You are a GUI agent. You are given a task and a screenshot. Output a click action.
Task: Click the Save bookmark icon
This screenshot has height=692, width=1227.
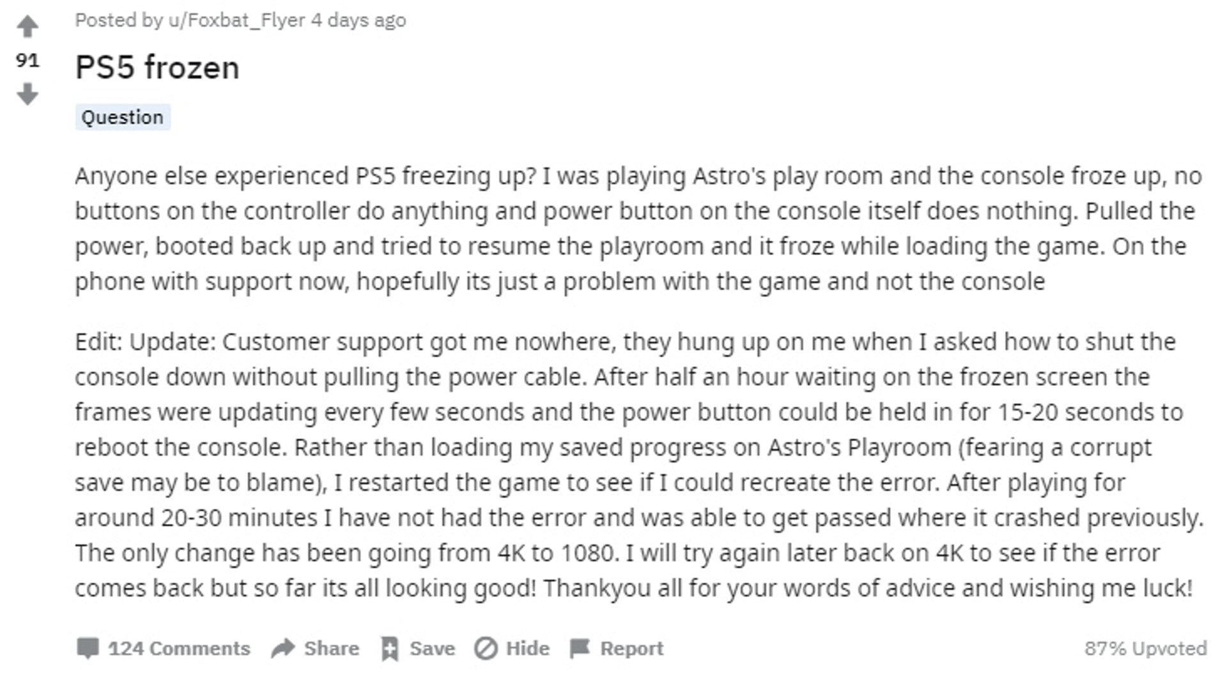pyautogui.click(x=389, y=649)
